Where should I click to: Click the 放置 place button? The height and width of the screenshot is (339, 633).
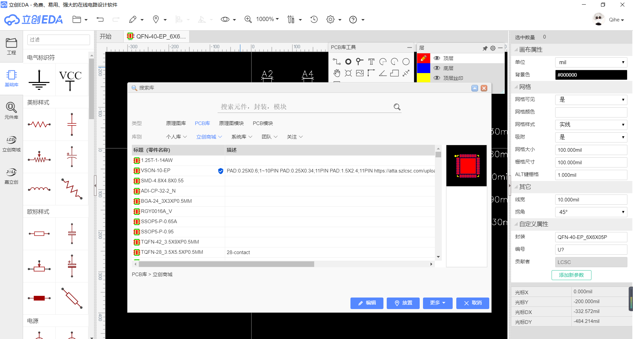(x=403, y=303)
